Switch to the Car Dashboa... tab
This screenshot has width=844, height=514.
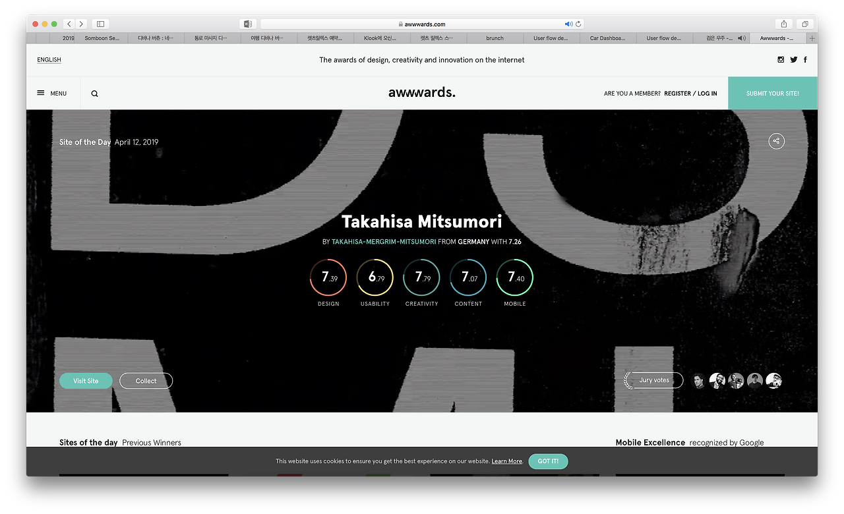coord(608,38)
